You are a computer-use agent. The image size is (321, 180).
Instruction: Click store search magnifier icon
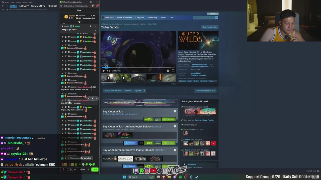click(x=216, y=17)
